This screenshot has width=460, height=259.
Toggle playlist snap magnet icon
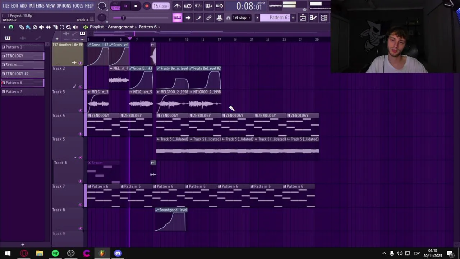coord(11,27)
